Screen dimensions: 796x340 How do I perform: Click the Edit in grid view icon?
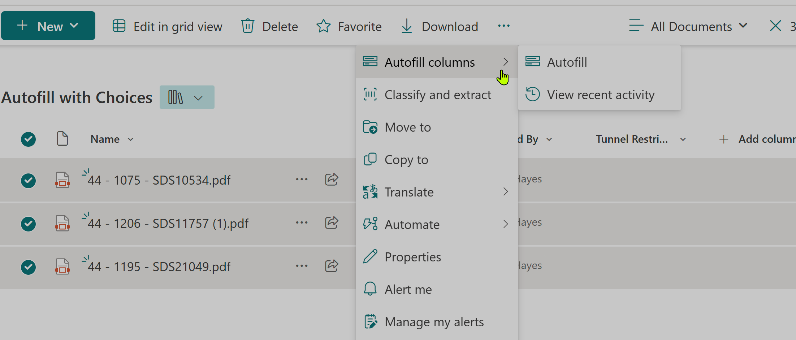[x=119, y=26]
